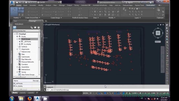Viewport: 179px width, 101px height.
Task: Click the volume speaker icon in system tray
Action: tap(158, 99)
